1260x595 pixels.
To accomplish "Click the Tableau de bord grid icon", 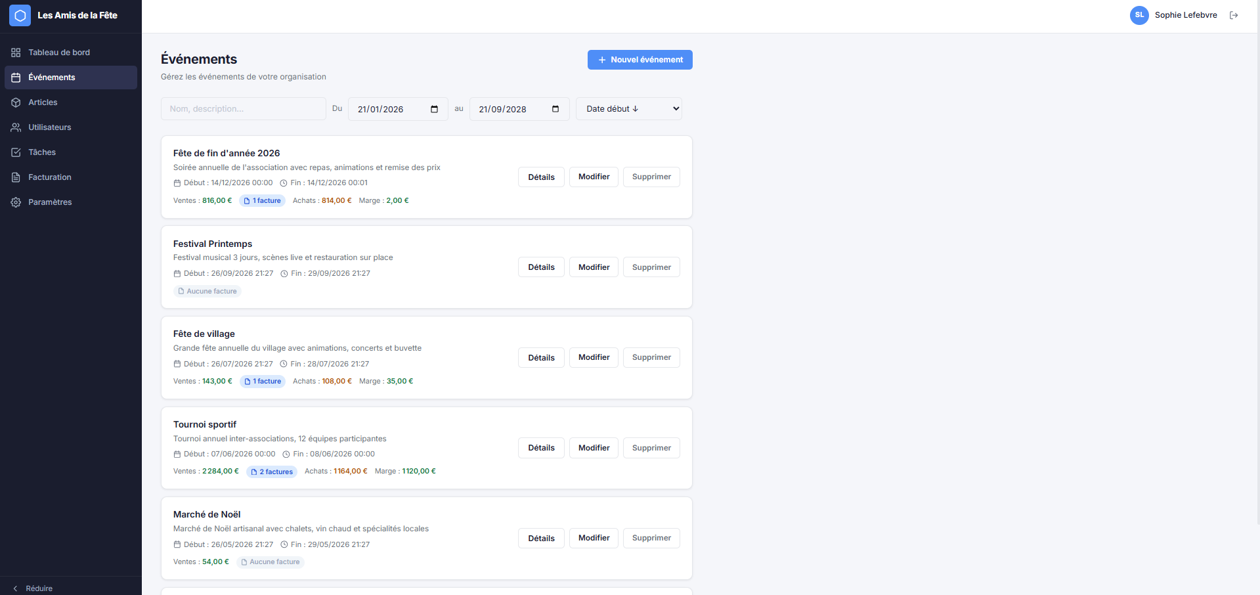I will [16, 53].
